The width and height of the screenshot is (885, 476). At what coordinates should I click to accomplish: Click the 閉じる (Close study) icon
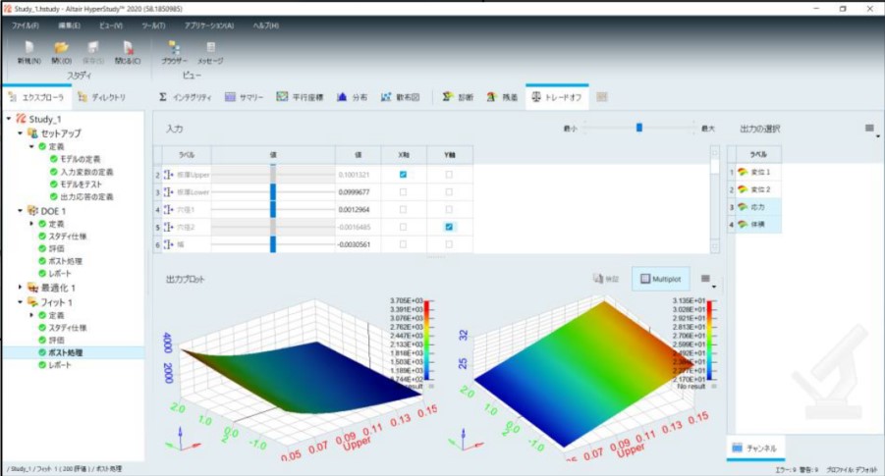(x=128, y=47)
